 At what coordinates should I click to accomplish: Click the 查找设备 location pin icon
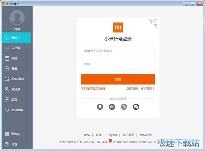pyautogui.click(x=7, y=110)
